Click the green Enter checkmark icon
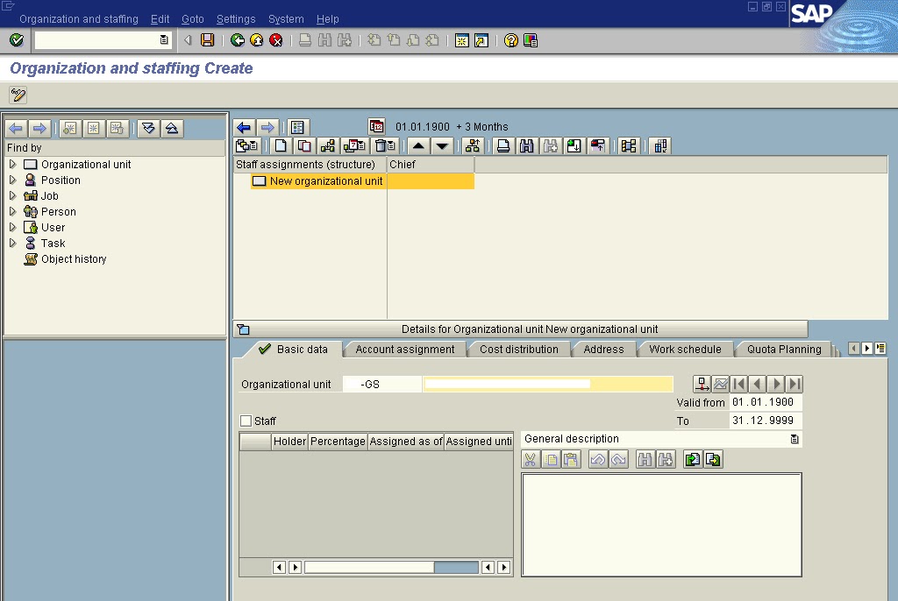 click(17, 40)
